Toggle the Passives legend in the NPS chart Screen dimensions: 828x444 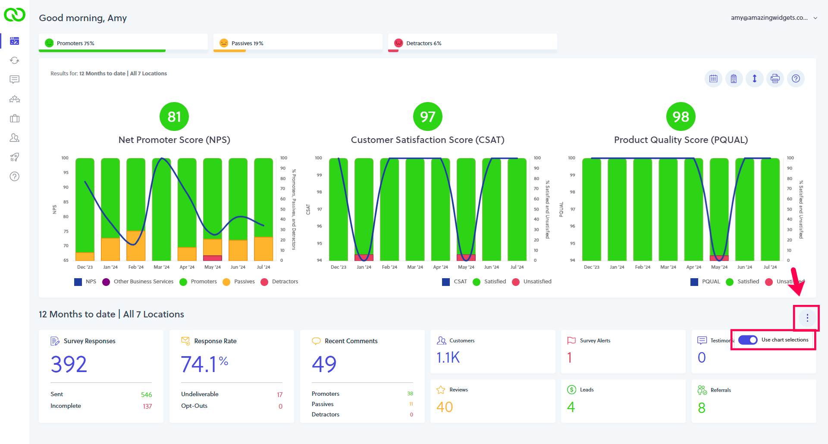(238, 282)
